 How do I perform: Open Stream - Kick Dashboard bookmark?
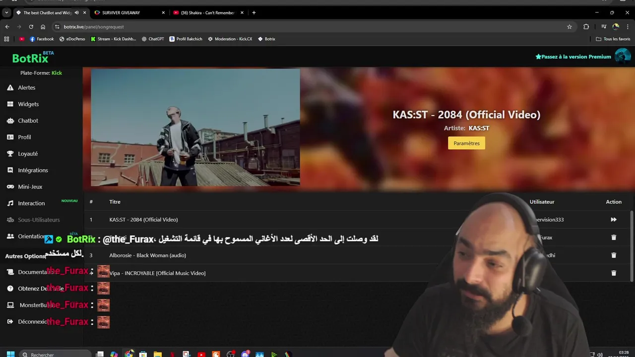[113, 39]
